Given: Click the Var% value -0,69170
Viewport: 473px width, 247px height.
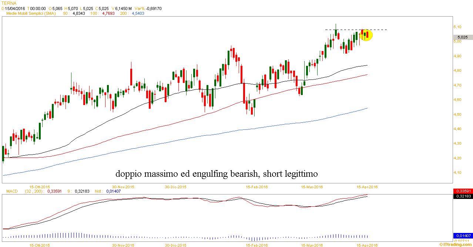Looking at the screenshot, I should point(154,8).
